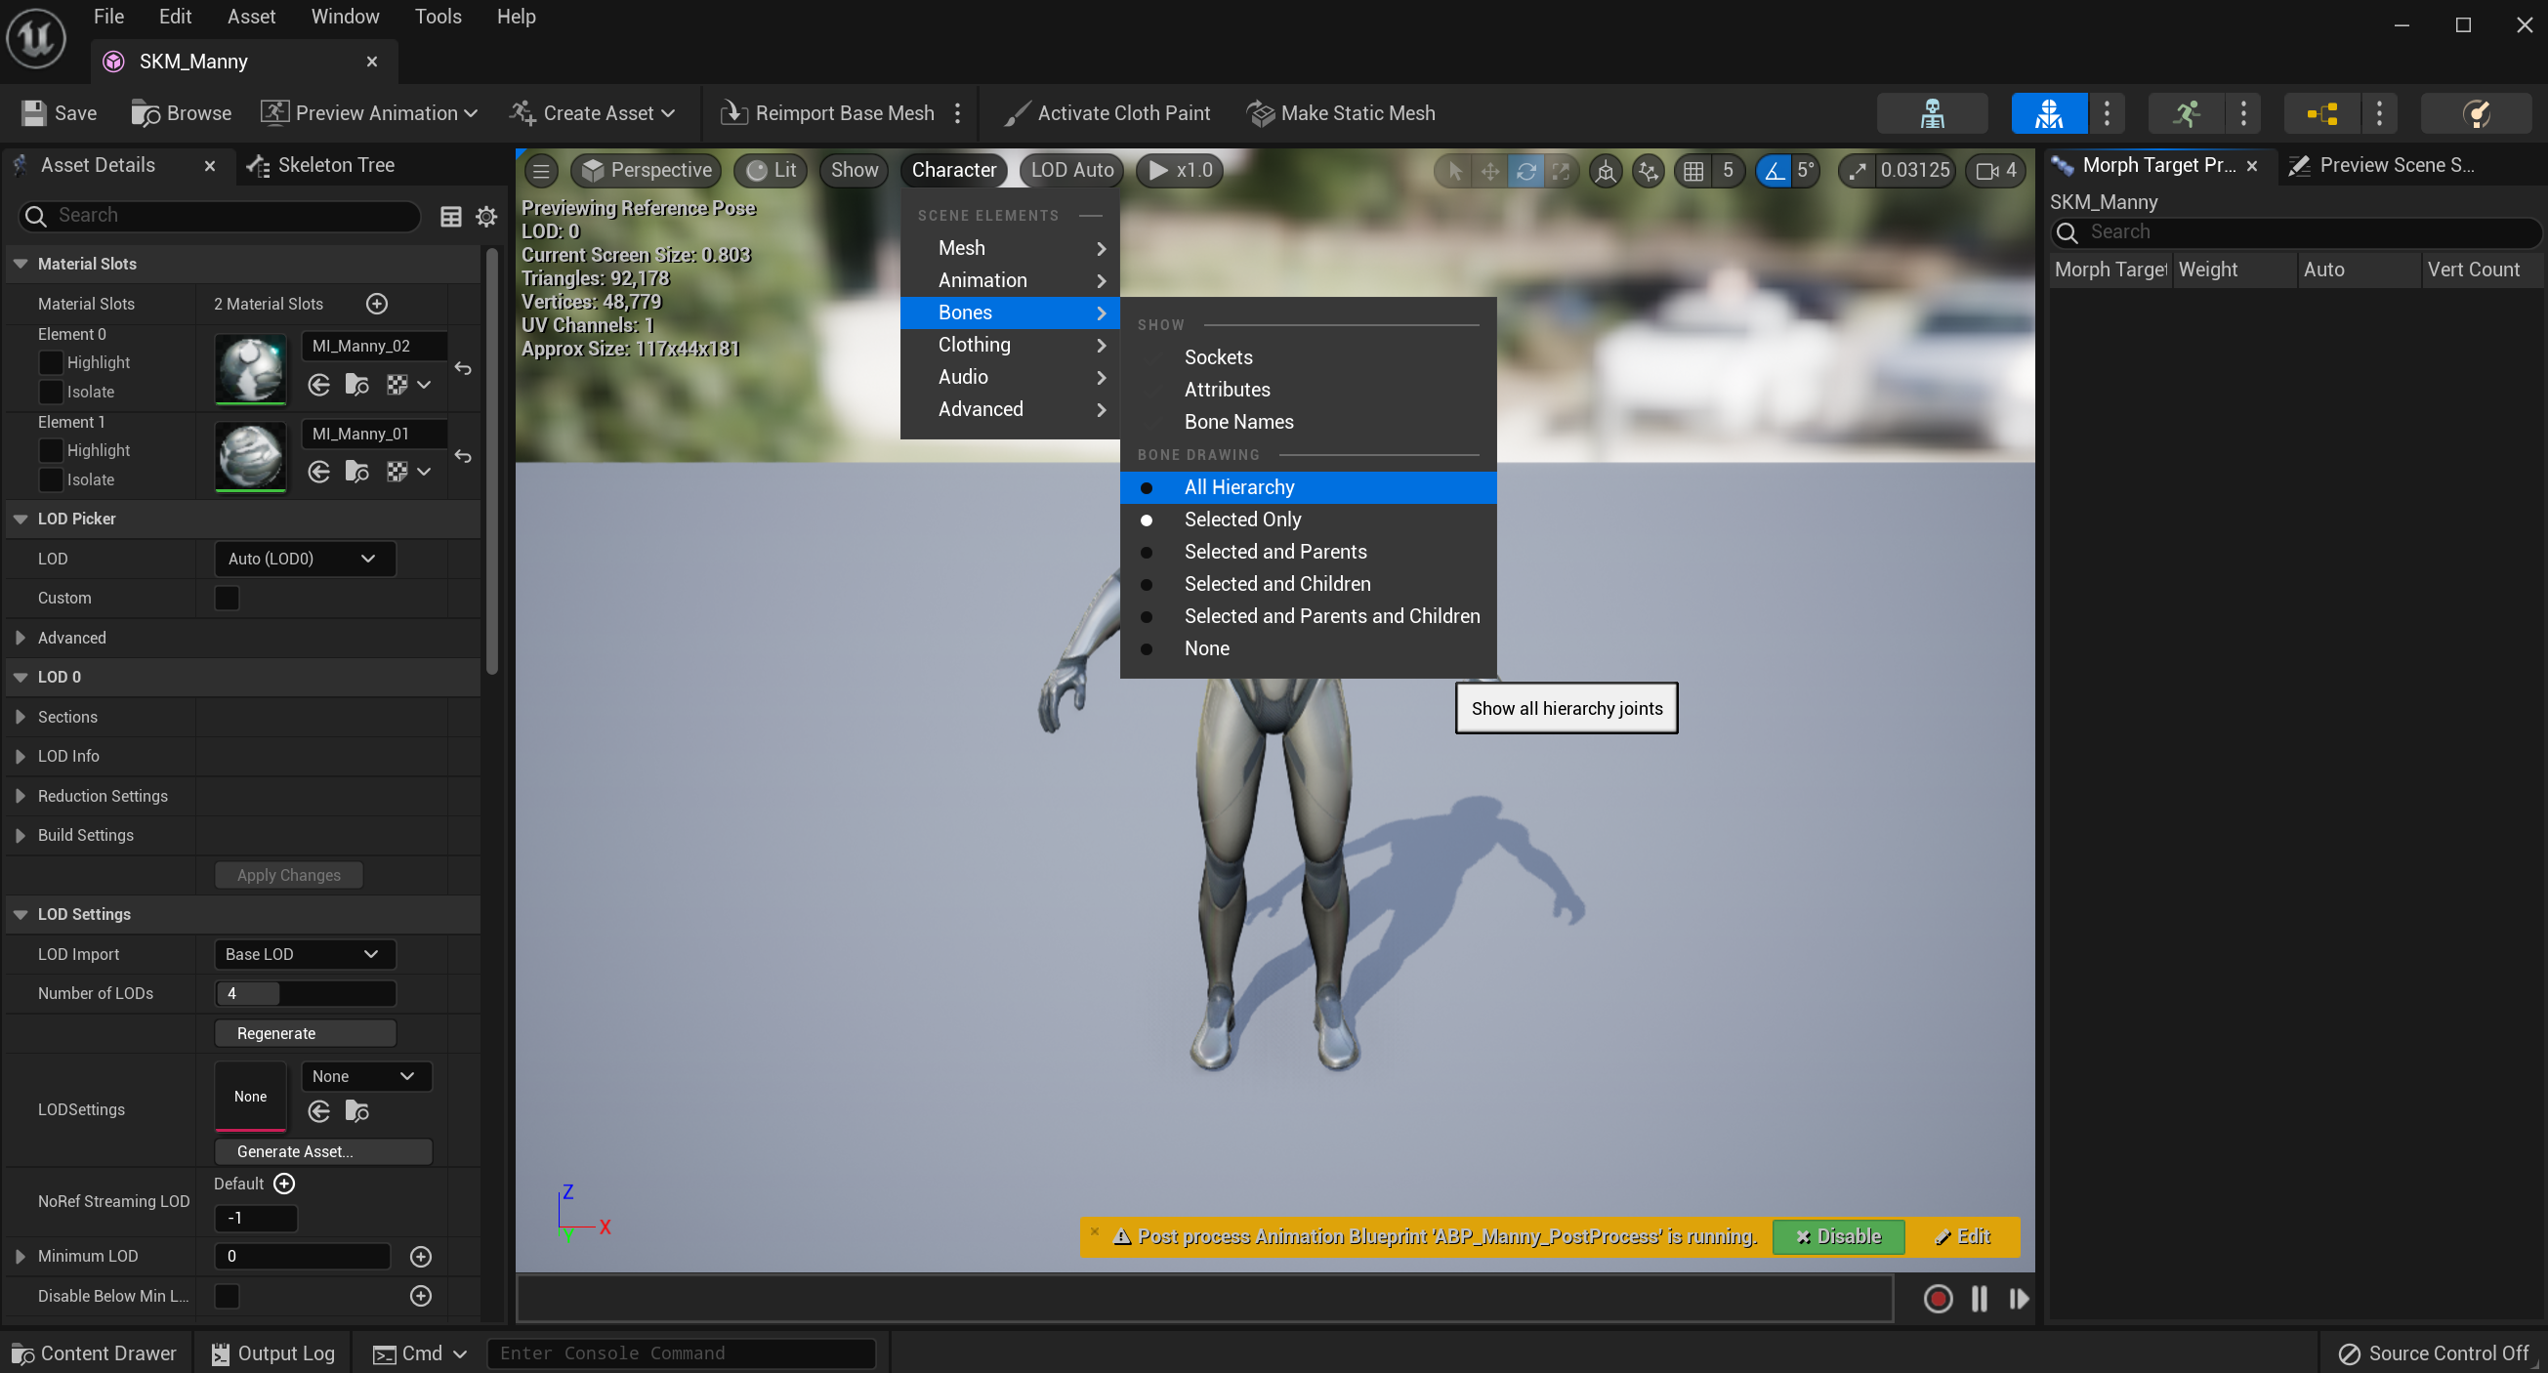Expand the Minimum LOD row

point(20,1256)
